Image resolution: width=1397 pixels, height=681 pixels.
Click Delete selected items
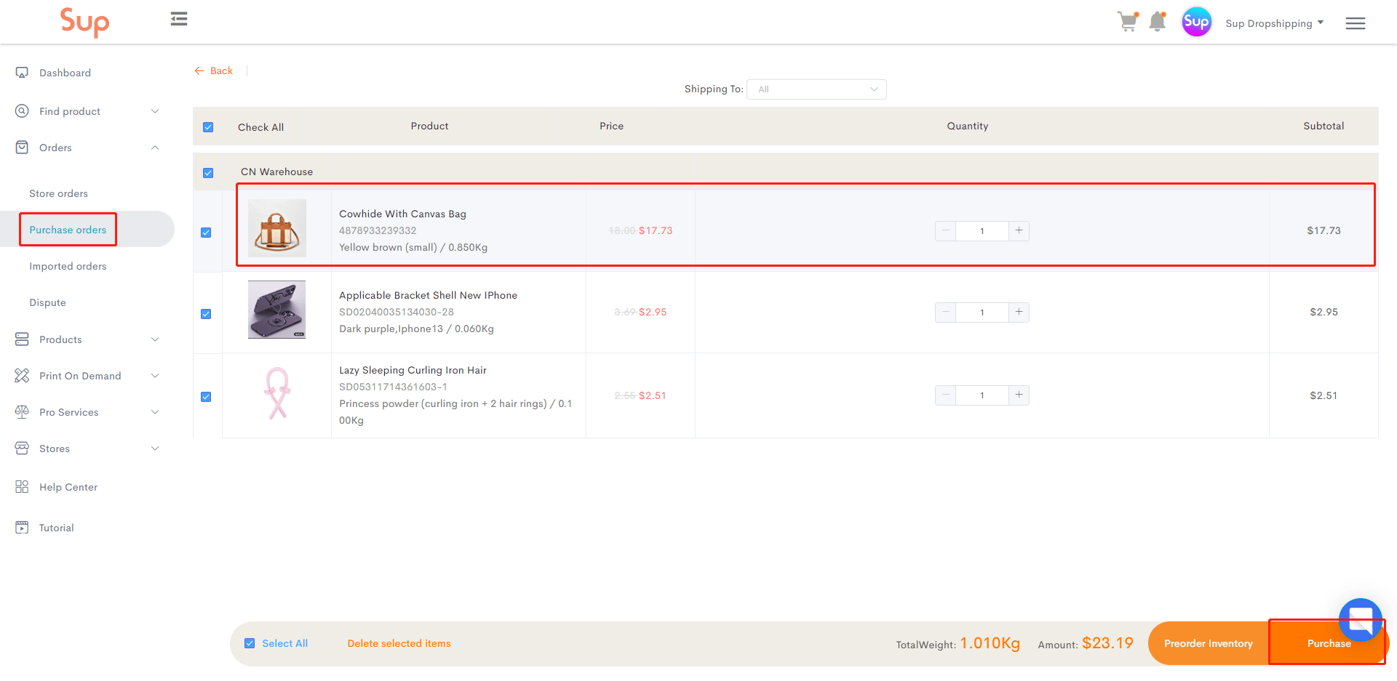[399, 643]
